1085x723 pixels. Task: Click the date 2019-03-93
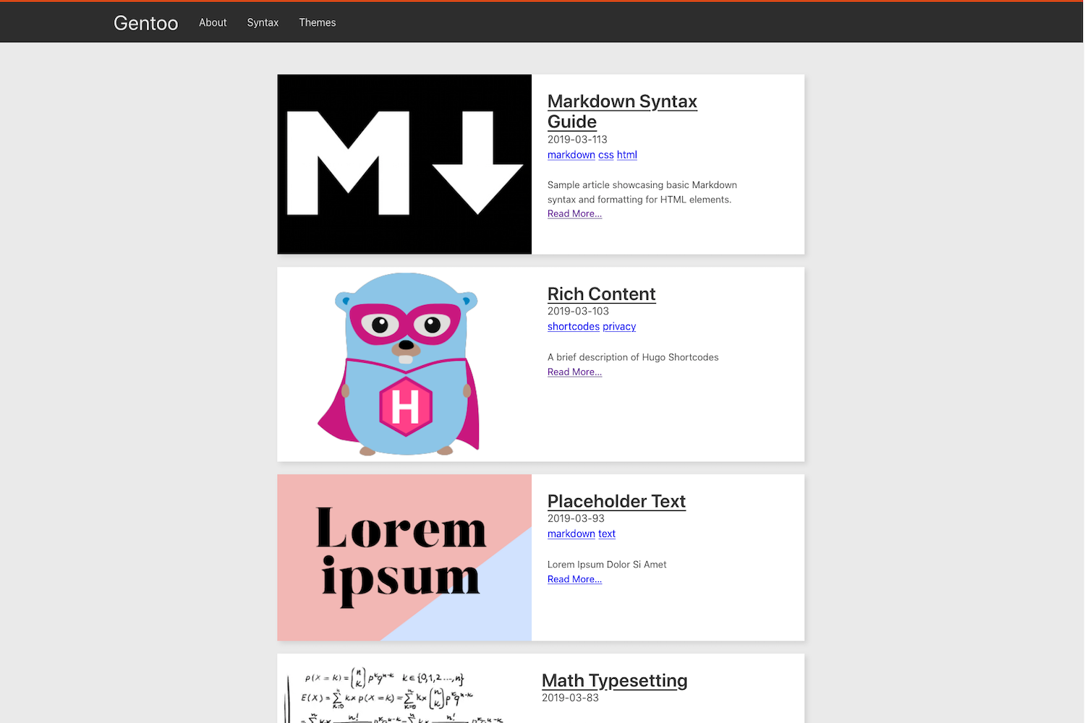(576, 518)
